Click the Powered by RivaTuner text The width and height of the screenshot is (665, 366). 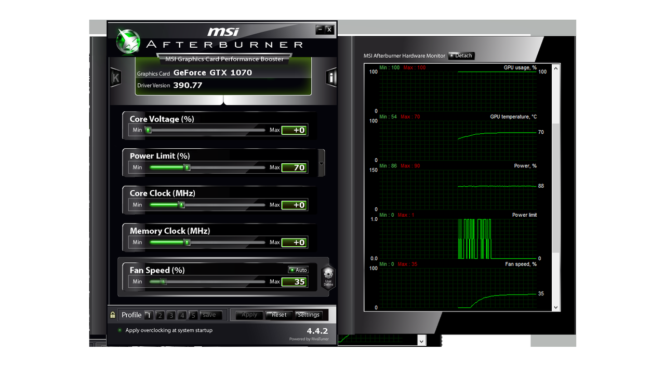pyautogui.click(x=309, y=339)
